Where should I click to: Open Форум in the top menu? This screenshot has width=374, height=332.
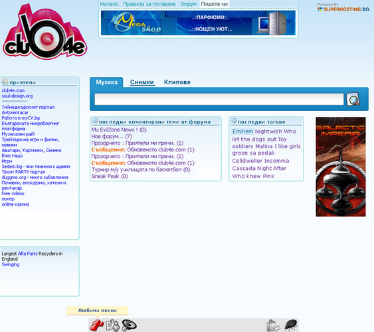[x=188, y=4]
